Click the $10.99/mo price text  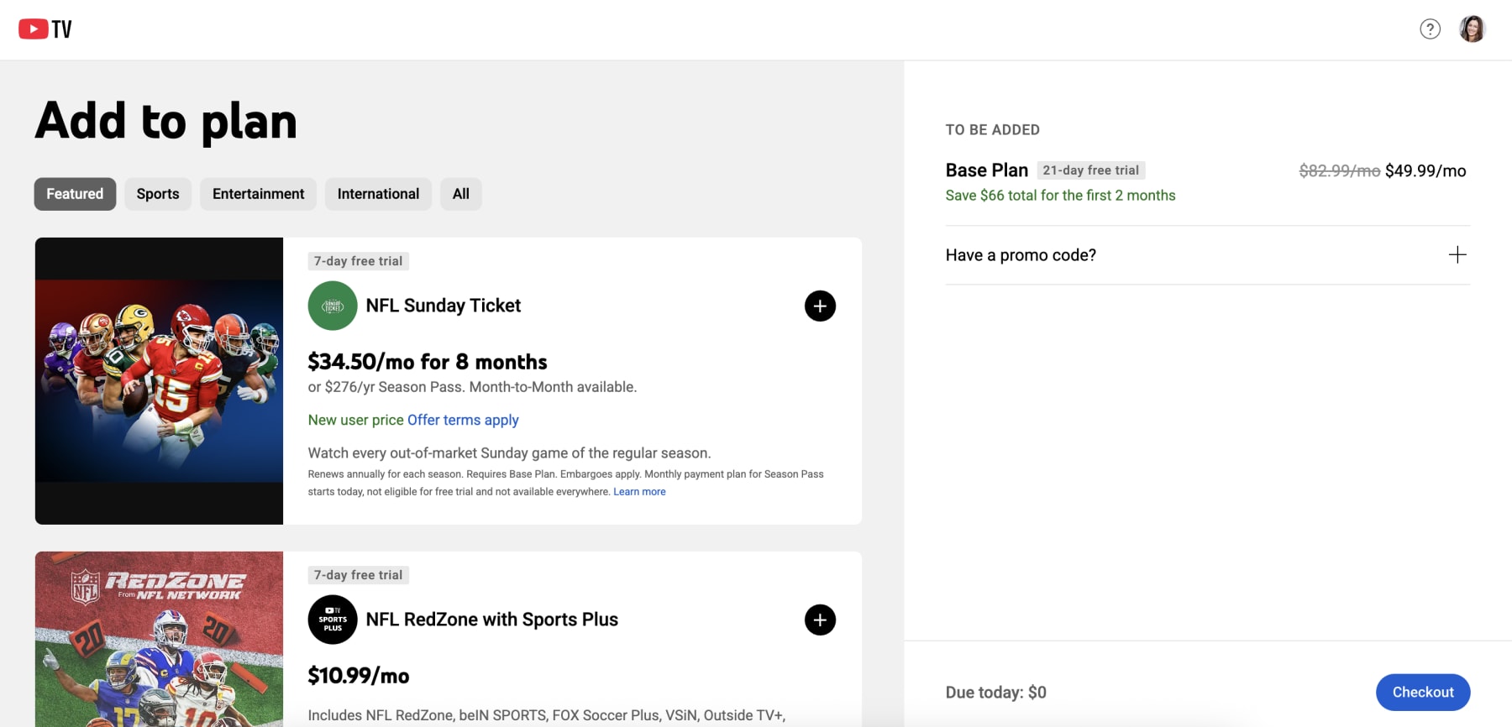tap(359, 676)
